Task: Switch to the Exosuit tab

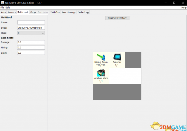Action: 12,12
